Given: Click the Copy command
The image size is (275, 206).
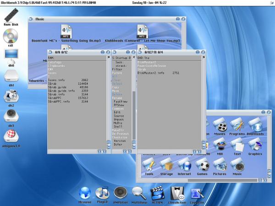Looking at the screenshot, I should pos(115,87).
